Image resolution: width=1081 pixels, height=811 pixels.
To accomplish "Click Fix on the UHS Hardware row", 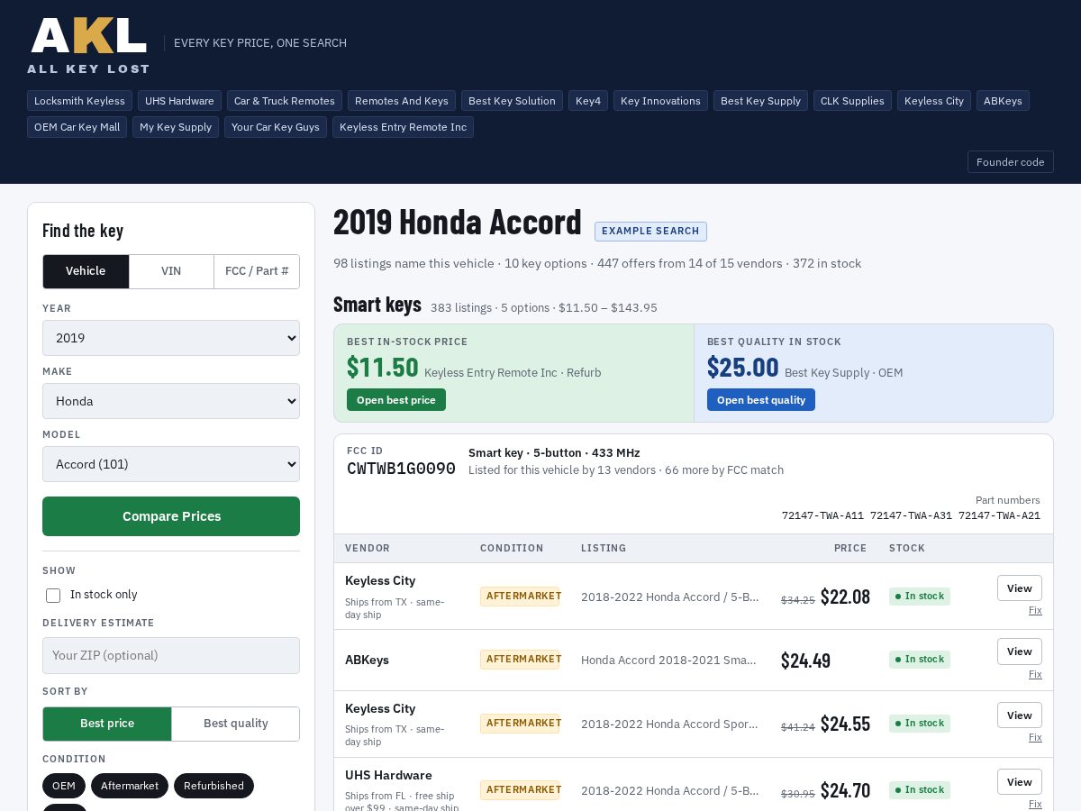I will coord(1035,804).
